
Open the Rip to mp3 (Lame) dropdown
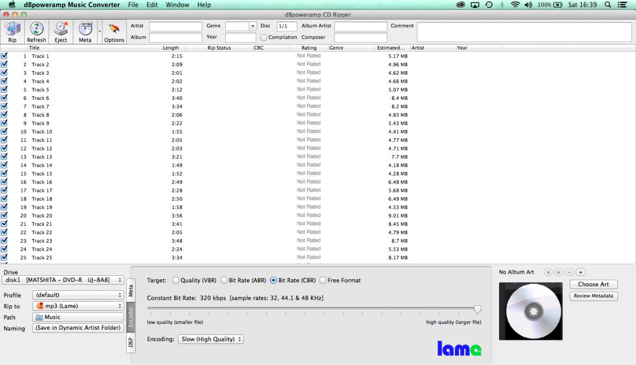point(78,306)
